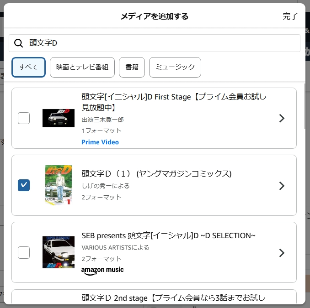
Task: Uncheck the 頭文字D（1）ヤングマガジンコミックス checkbox
Action: coord(24,185)
